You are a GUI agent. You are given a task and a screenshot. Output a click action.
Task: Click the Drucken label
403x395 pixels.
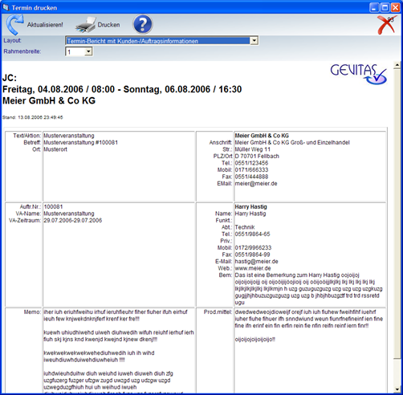(x=108, y=25)
